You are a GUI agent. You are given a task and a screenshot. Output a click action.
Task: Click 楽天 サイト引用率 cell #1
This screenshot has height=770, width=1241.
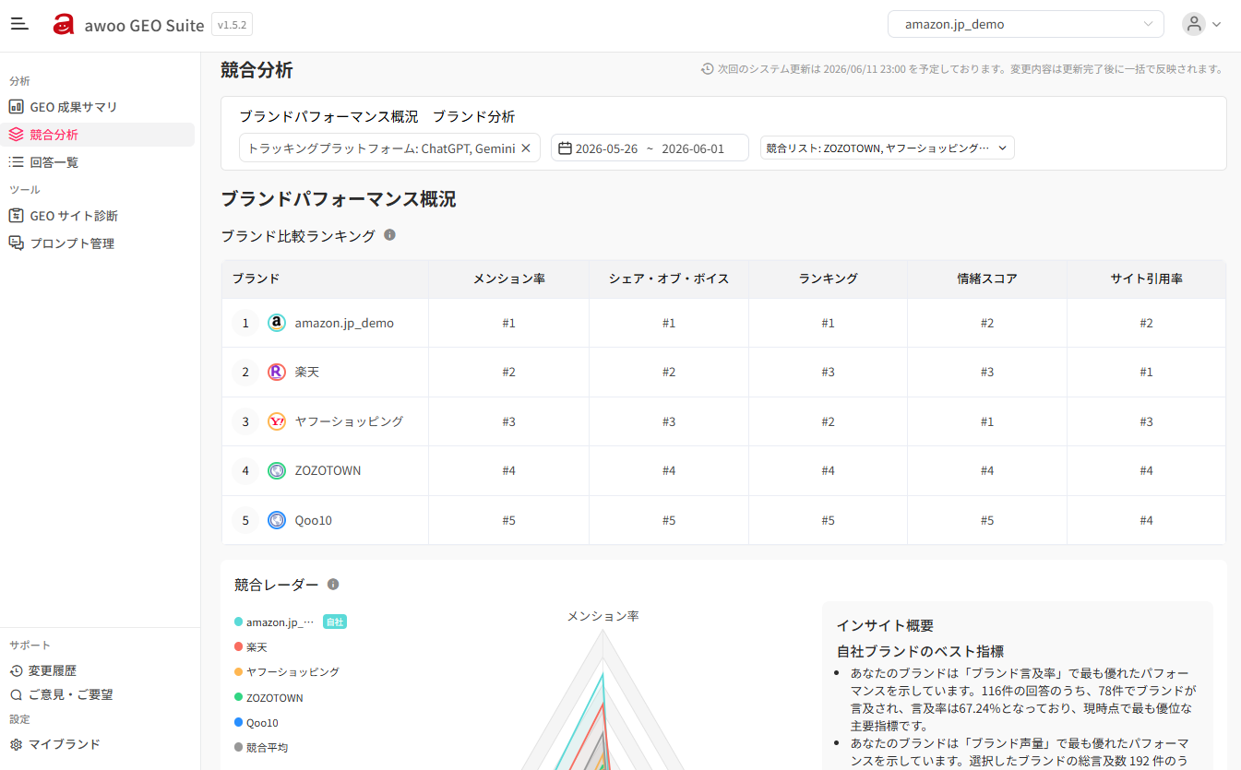coord(1146,372)
